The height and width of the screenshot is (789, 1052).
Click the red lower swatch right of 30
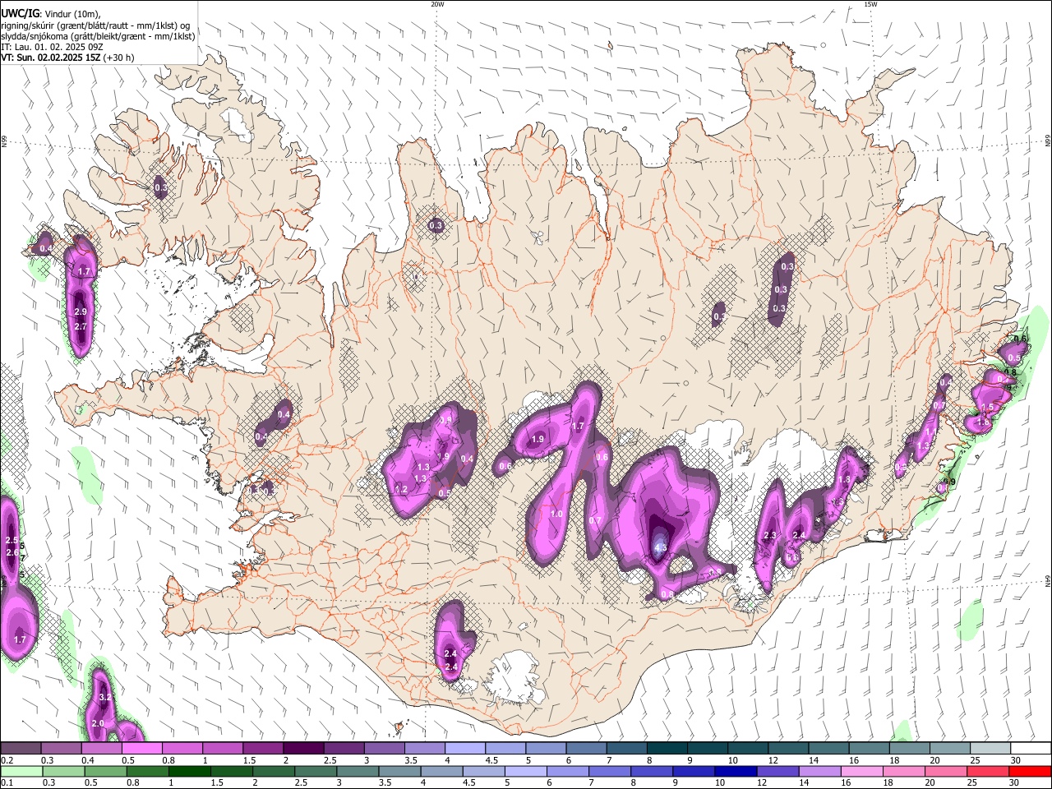point(1030,772)
